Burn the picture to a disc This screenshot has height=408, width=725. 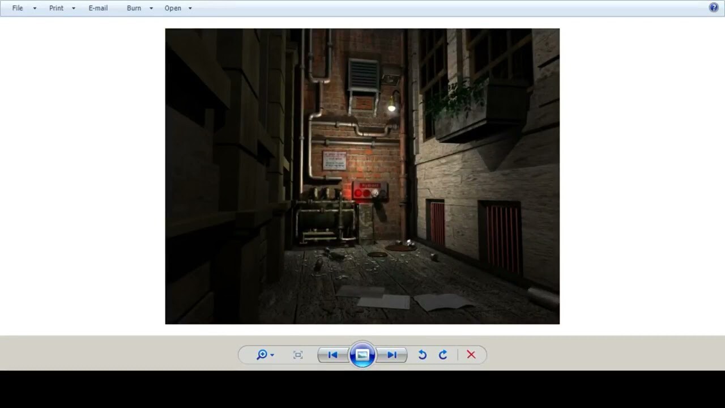coord(134,8)
